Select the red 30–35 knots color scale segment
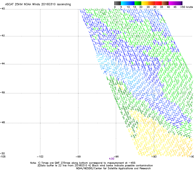 [x=158, y=3]
